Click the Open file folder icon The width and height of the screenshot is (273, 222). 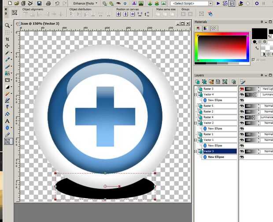coord(17,3)
